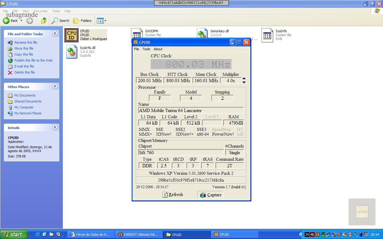The width and height of the screenshot is (383, 239).
Task: Click the Mem Clock 160.01 MHz value
Action: pyautogui.click(x=206, y=81)
